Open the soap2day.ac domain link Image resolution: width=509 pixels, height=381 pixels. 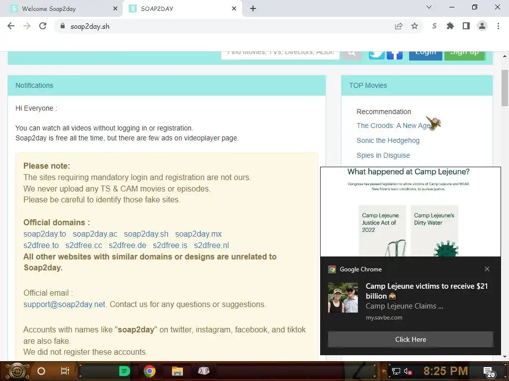[95, 234]
